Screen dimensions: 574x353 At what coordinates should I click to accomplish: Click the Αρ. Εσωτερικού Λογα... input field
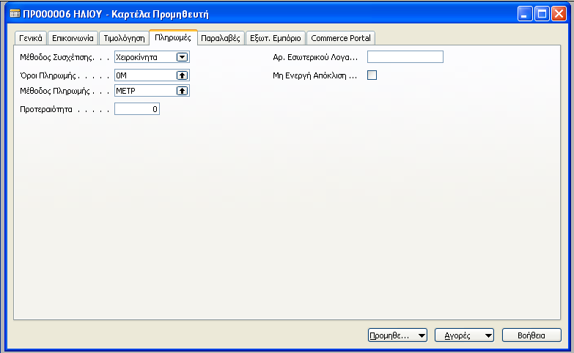(x=405, y=56)
